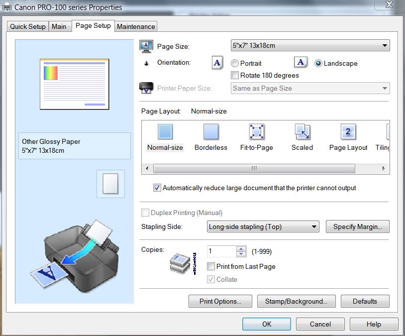
Task: Enable Rotate 180 degrees checkbox
Action: pyautogui.click(x=235, y=75)
